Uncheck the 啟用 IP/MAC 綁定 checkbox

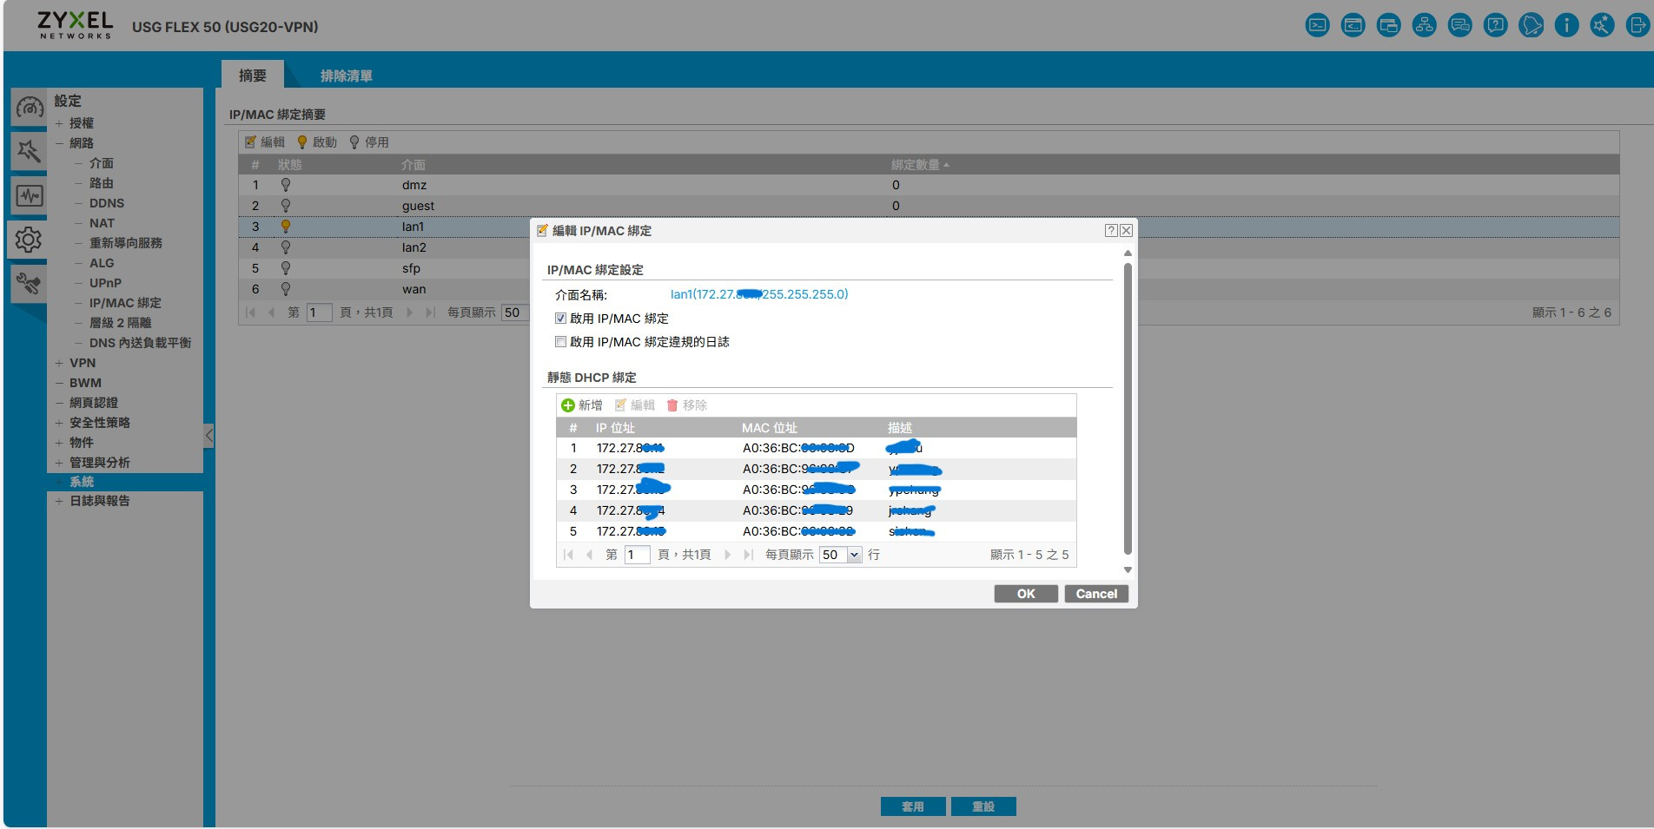560,319
